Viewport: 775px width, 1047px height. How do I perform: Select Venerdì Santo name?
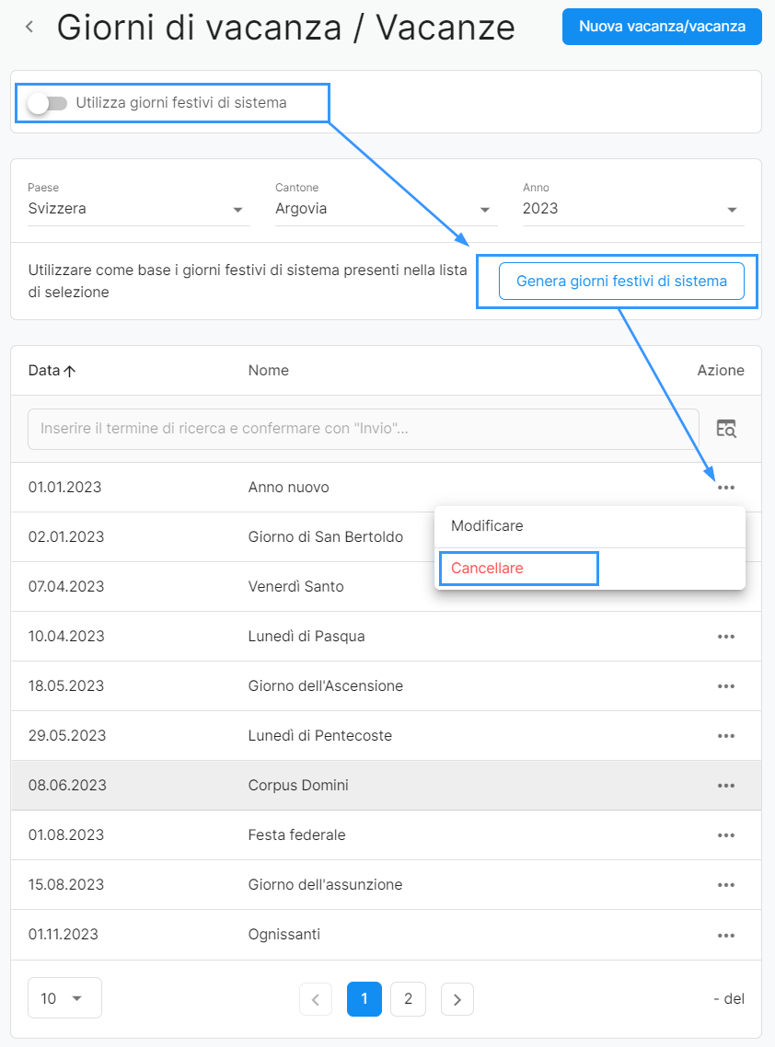point(296,587)
